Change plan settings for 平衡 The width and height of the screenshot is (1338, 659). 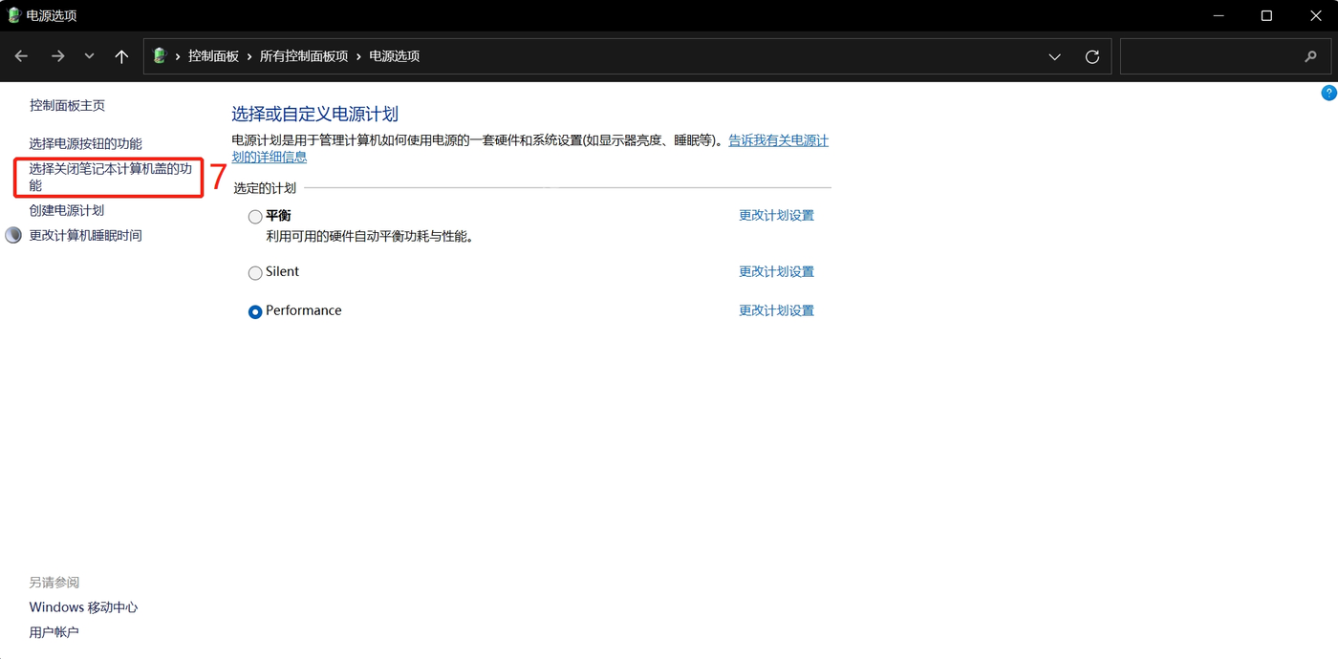tap(776, 215)
